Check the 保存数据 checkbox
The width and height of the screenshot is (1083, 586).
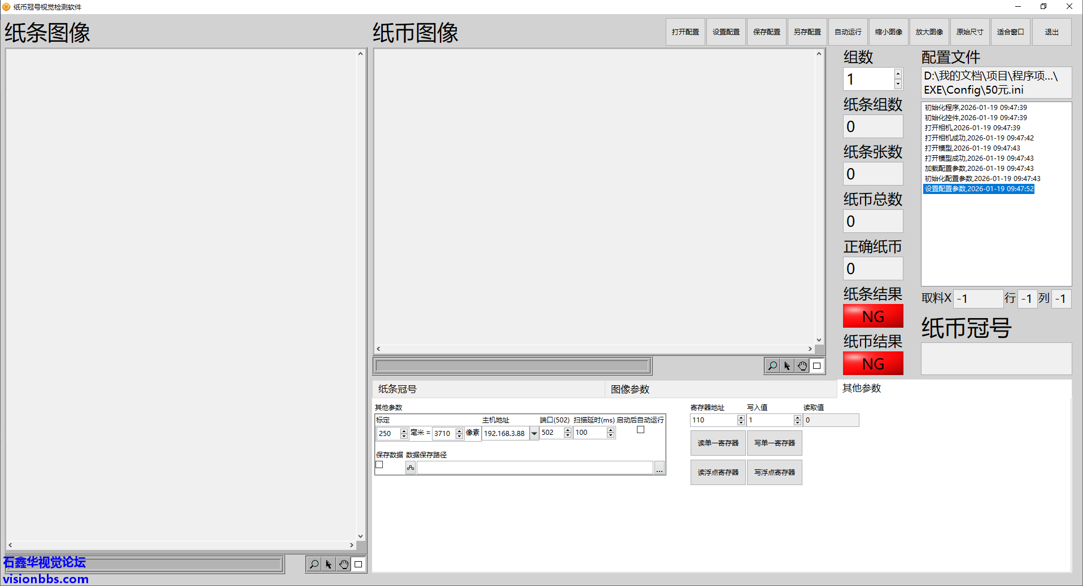[x=379, y=464]
